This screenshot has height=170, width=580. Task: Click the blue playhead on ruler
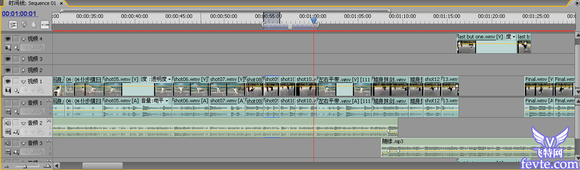pos(314,20)
